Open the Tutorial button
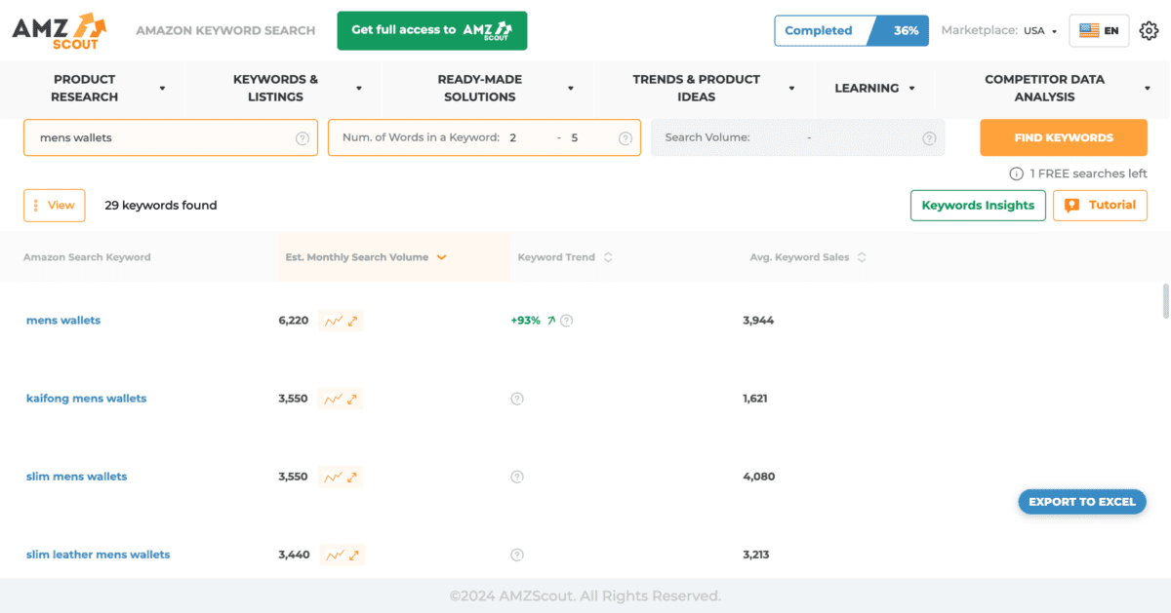Viewport: 1171px width, 613px height. (x=1100, y=206)
